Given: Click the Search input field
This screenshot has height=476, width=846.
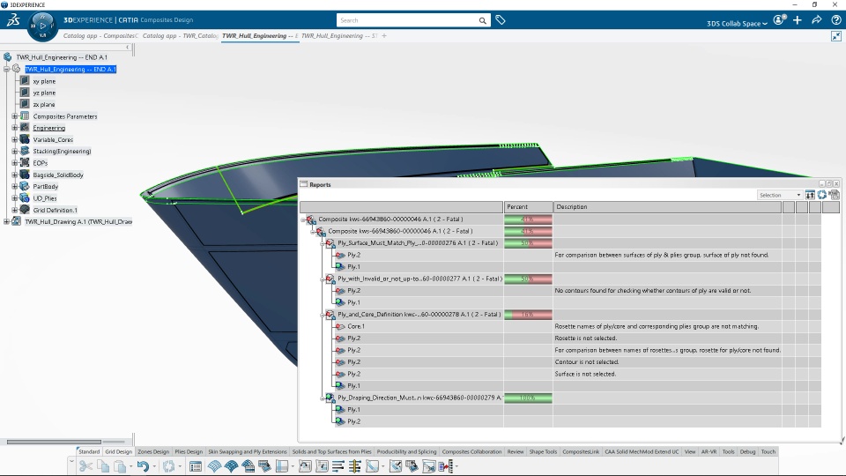Looking at the screenshot, I should (407, 20).
